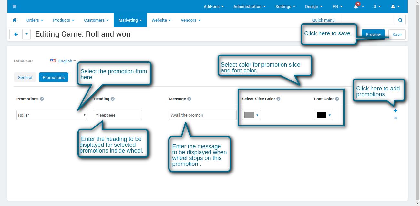The image size is (420, 206).
Task: Remove the promotion row with the X icon
Action: [x=395, y=118]
